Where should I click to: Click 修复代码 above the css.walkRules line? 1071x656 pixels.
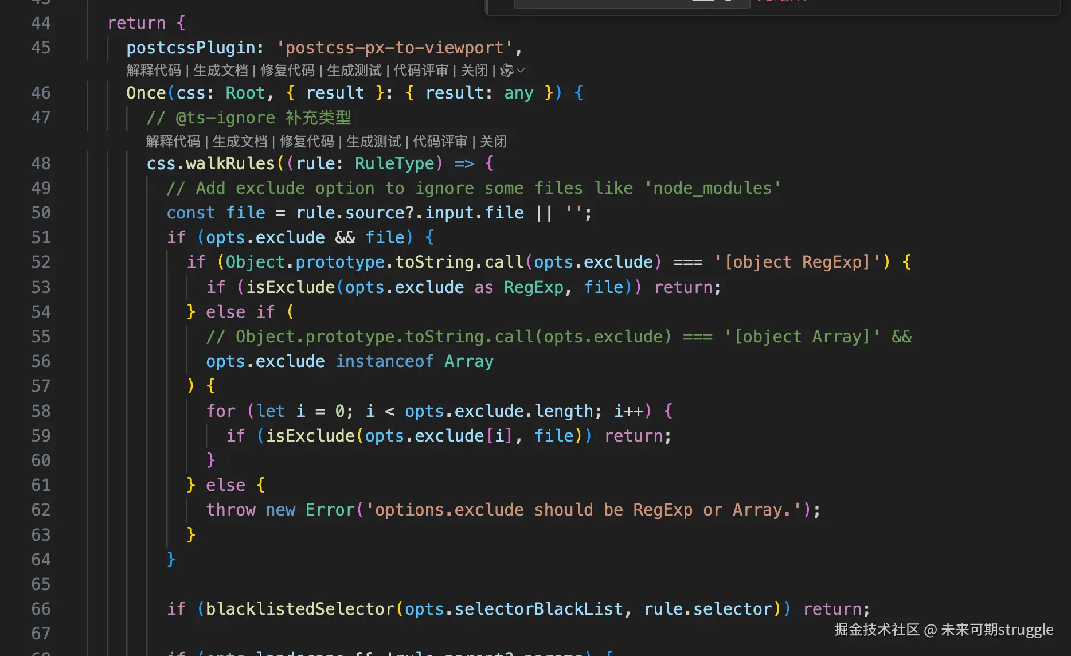point(307,142)
